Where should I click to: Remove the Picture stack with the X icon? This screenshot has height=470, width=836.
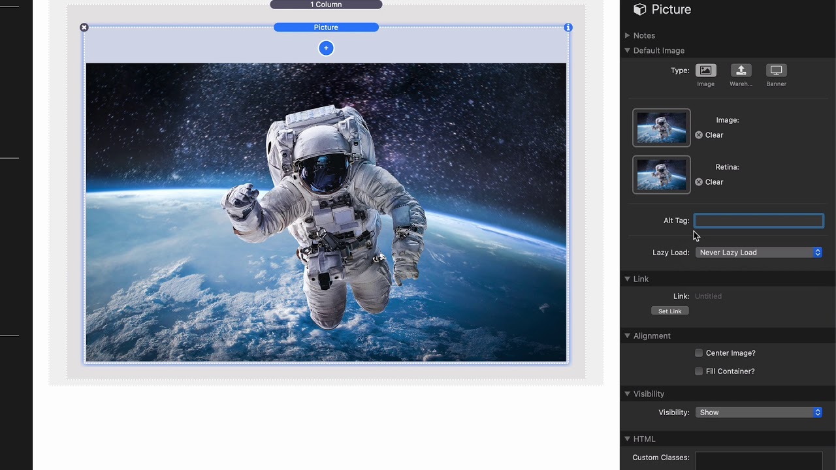coord(84,27)
